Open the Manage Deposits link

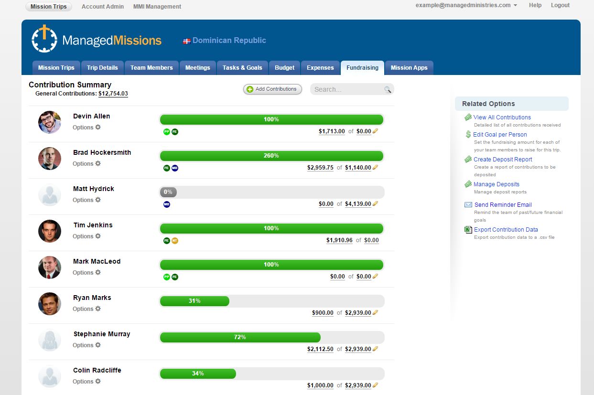pyautogui.click(x=497, y=184)
